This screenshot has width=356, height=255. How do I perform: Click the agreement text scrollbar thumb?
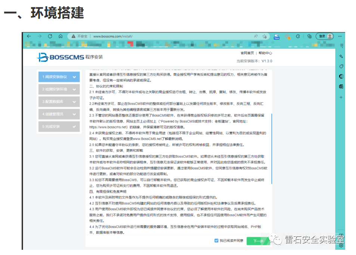pyautogui.click(x=272, y=149)
